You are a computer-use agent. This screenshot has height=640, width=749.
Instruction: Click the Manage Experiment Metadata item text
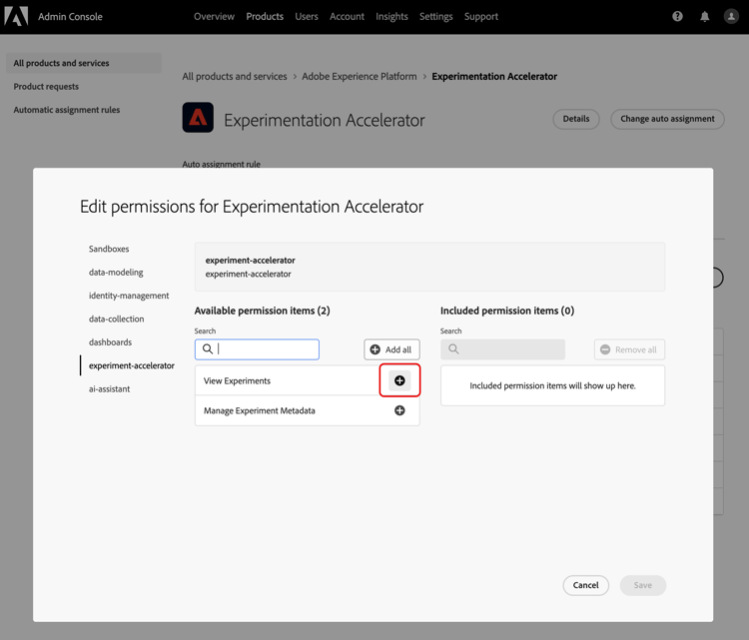click(260, 410)
